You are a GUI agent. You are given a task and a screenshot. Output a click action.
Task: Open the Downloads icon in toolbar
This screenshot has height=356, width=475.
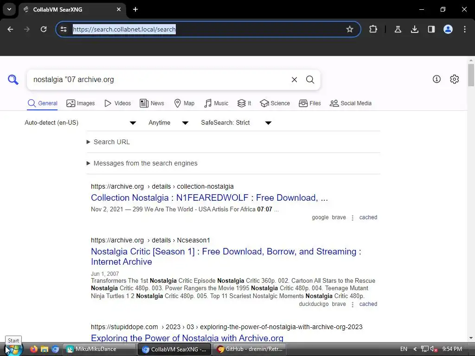[x=414, y=29]
